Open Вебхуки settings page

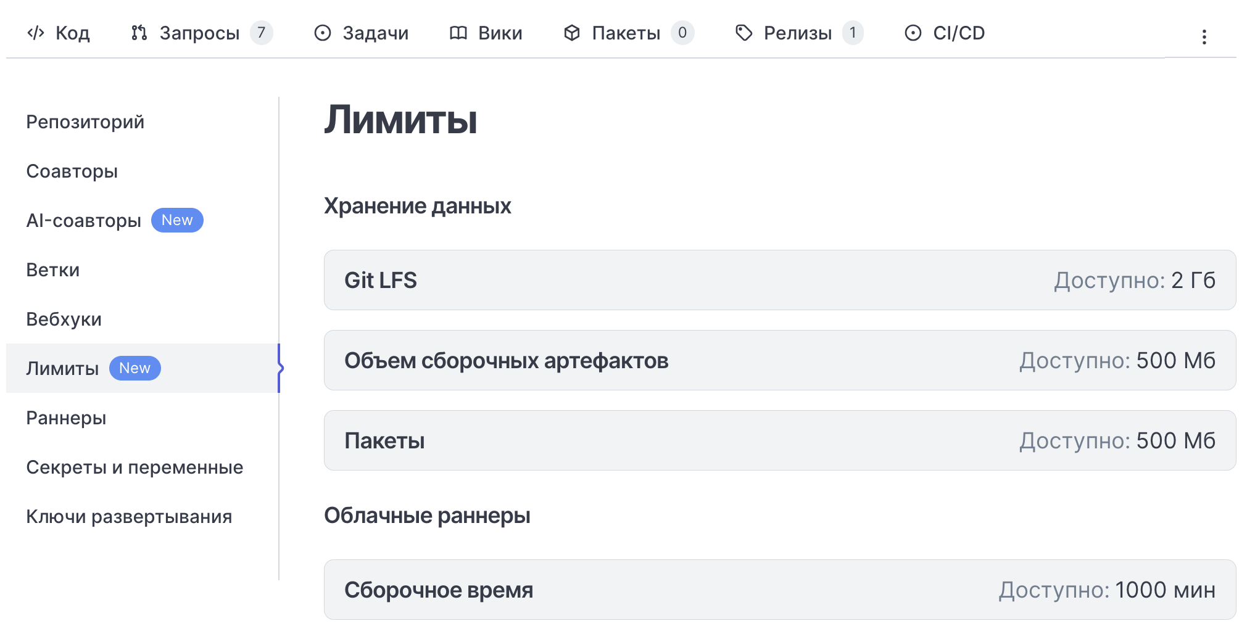64,319
